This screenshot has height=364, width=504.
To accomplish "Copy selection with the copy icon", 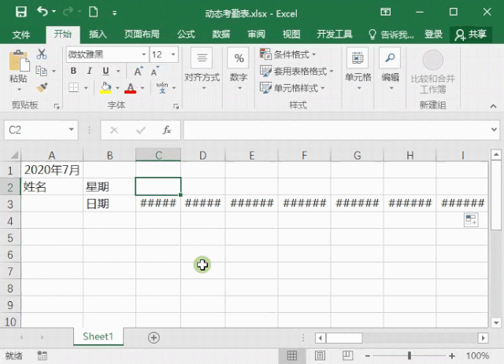I will (x=42, y=71).
